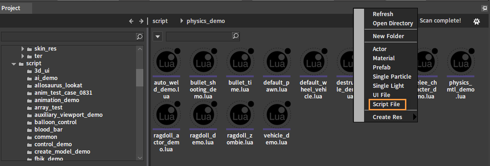Click folder icon next to ai_demo
This screenshot has height=166, width=490.
point(29,78)
